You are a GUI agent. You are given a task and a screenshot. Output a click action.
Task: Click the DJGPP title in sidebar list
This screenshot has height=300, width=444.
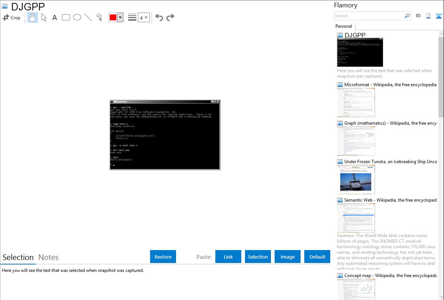point(355,35)
